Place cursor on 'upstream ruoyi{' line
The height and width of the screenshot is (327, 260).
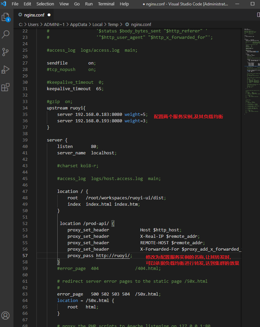point(66,108)
